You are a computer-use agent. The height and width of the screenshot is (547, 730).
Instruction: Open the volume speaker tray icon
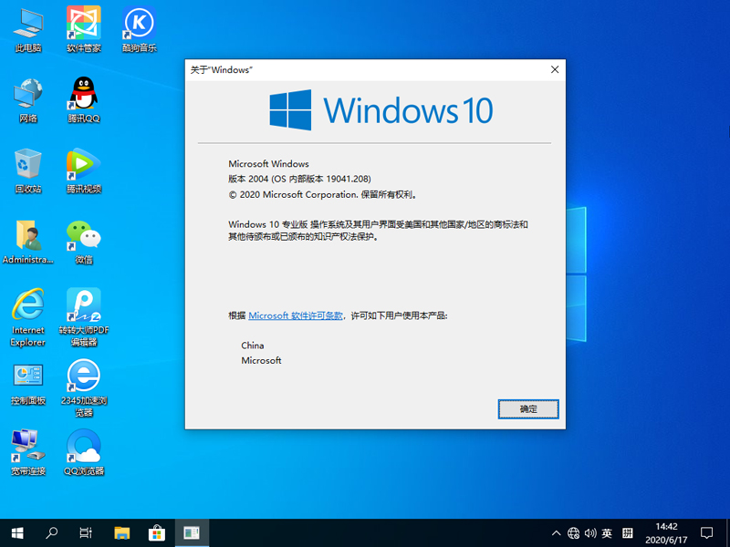tap(590, 533)
